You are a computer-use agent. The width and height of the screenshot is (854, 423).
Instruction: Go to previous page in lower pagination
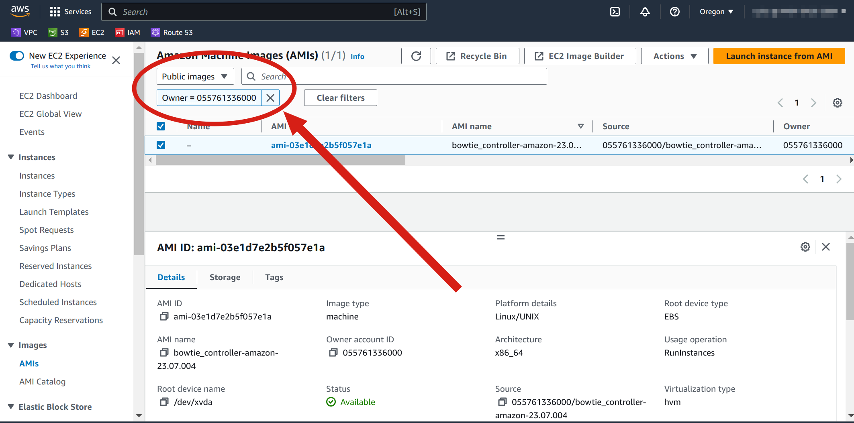805,179
